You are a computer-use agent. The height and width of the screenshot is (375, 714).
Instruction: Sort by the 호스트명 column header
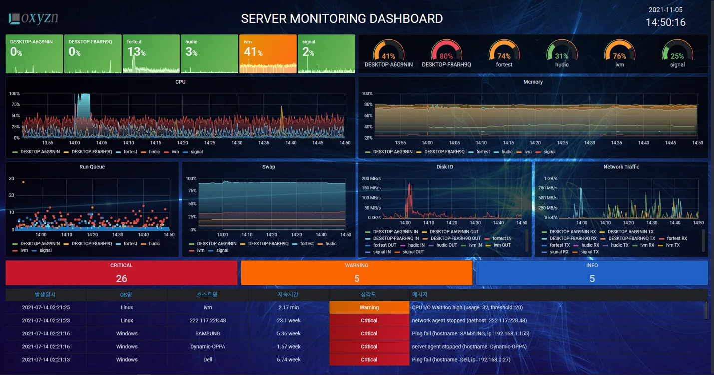pos(208,295)
